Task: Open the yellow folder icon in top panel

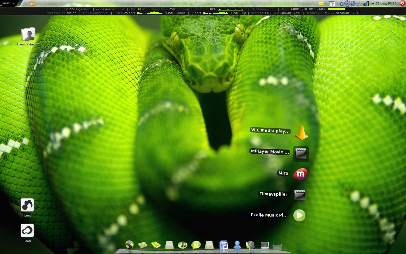Action: pyautogui.click(x=321, y=3)
